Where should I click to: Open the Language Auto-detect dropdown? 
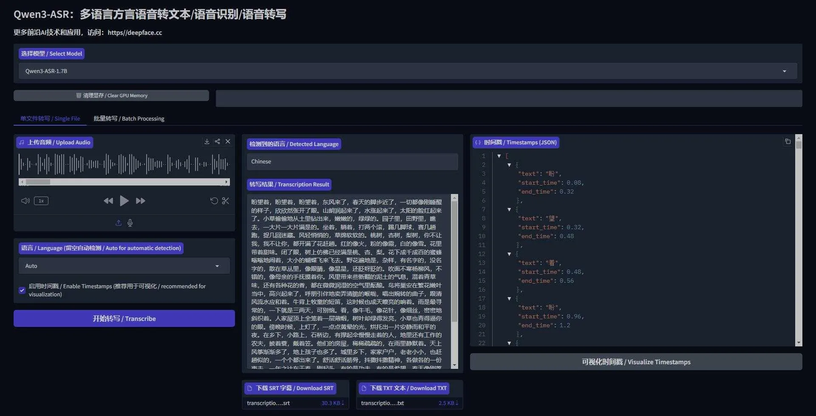tap(218, 266)
